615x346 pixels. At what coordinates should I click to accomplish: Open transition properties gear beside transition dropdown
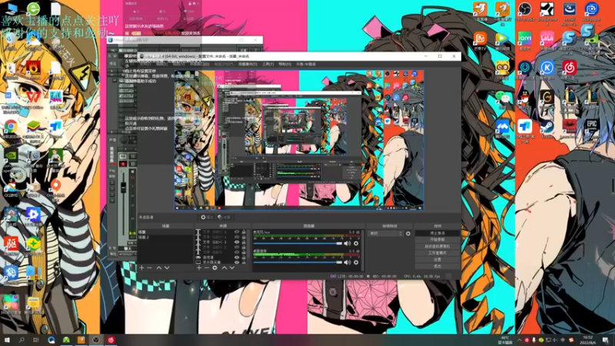pos(408,234)
